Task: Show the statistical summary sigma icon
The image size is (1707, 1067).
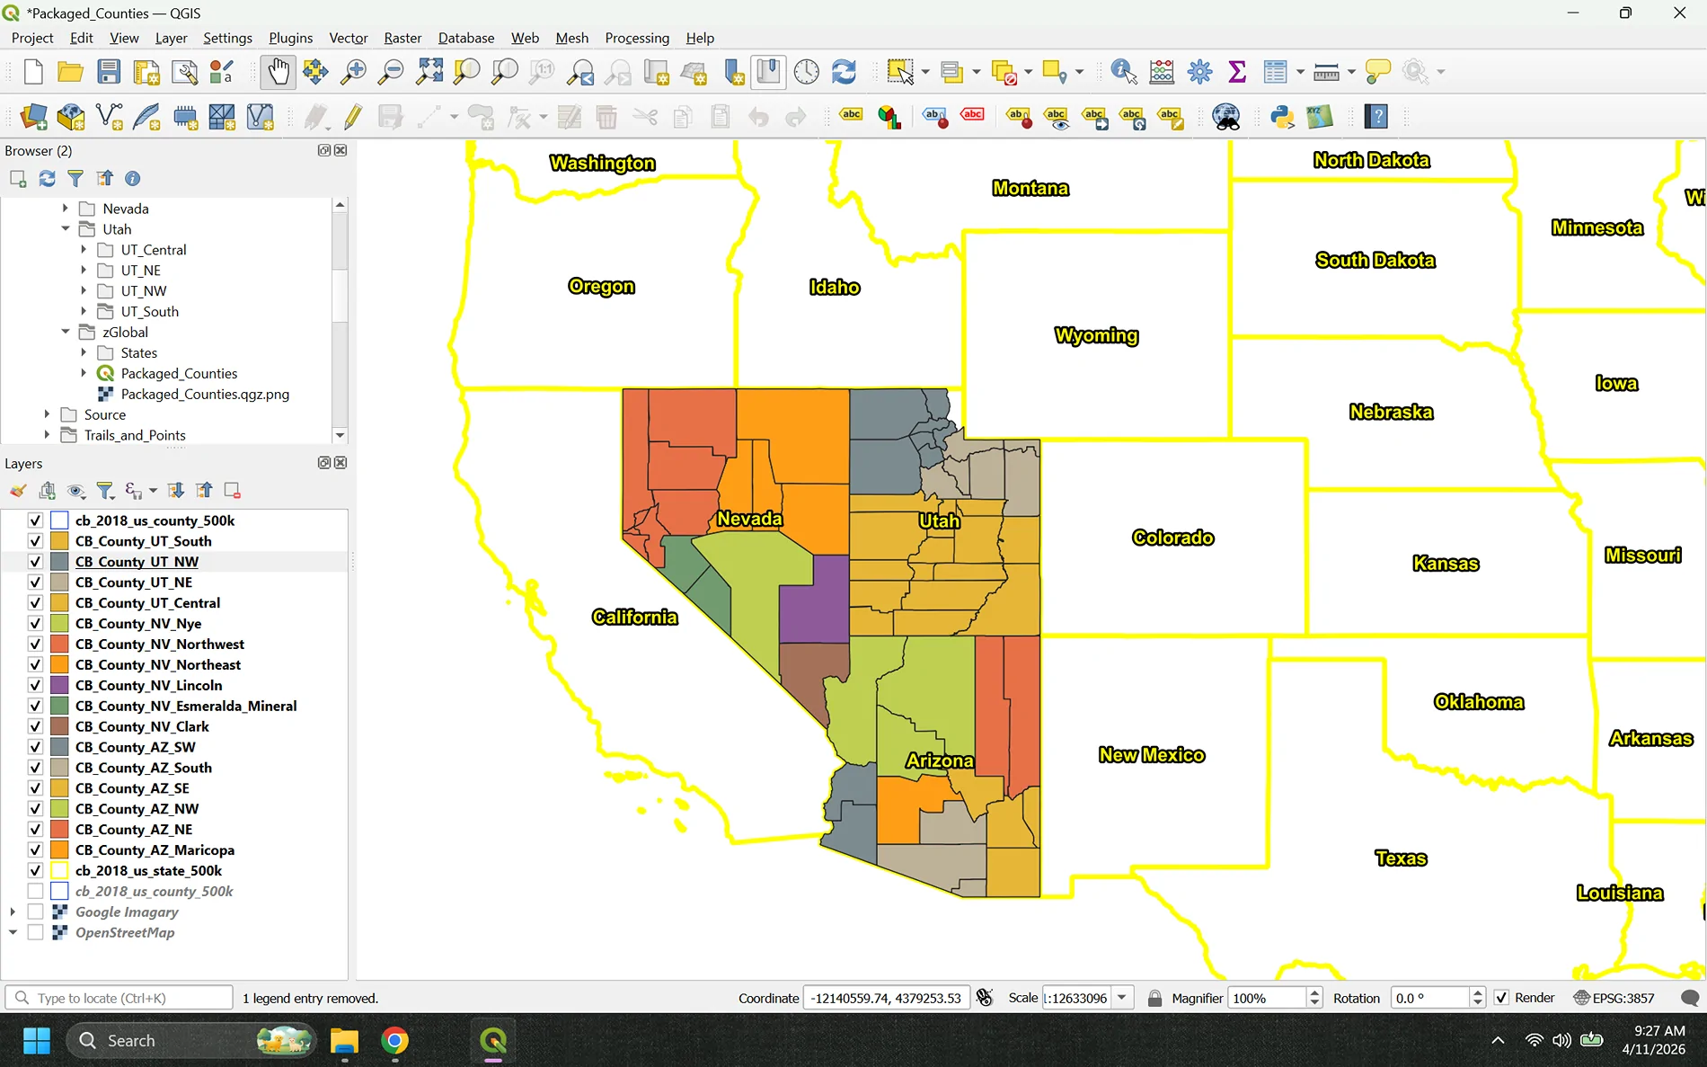Action: tap(1237, 72)
